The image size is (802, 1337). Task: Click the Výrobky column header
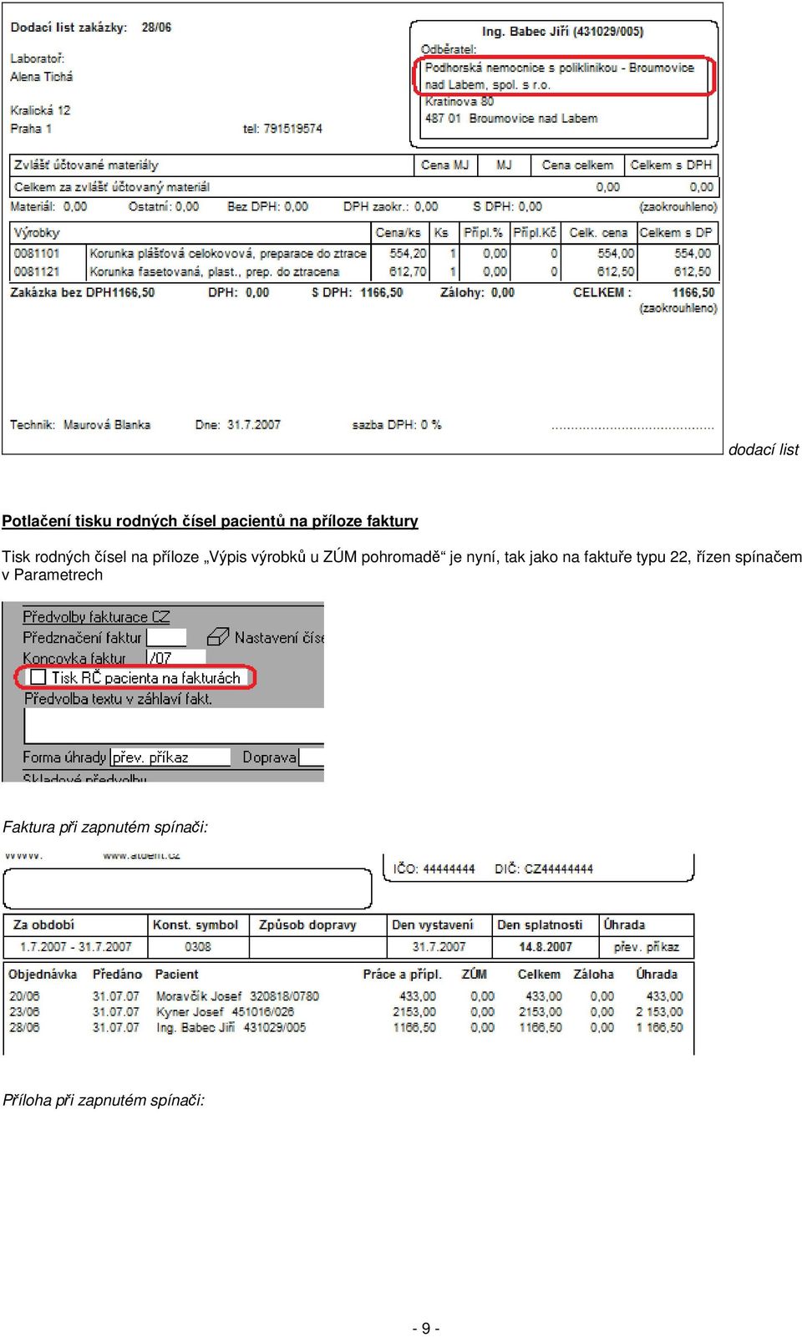click(x=37, y=233)
